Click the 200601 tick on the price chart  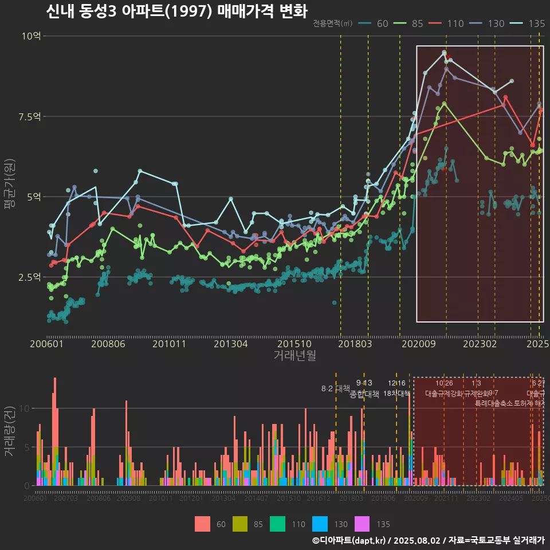click(46, 344)
